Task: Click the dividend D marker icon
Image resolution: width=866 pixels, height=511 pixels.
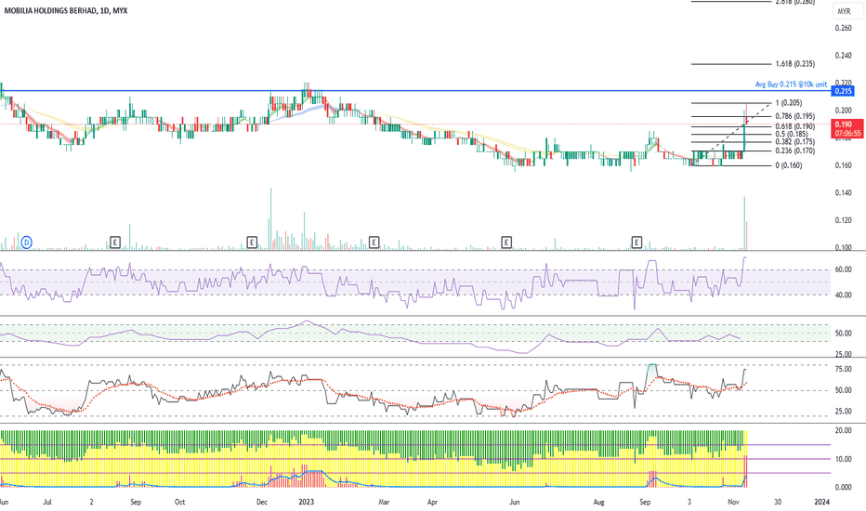Action: click(x=27, y=242)
